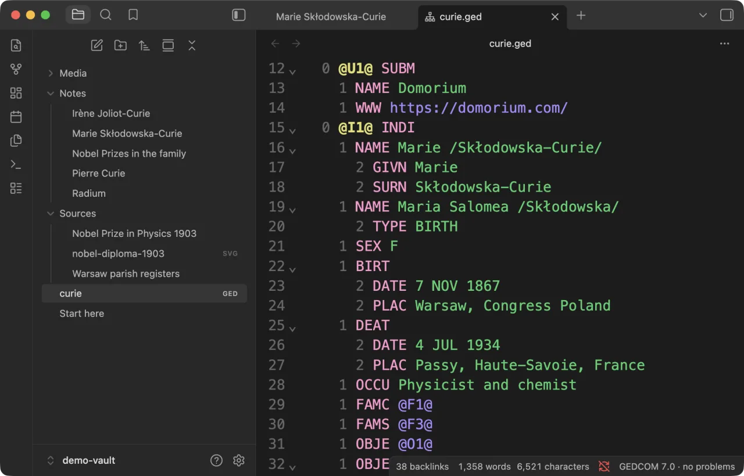Screen dimensions: 744x476
Task: Open quick switcher in ribbon
Action: point(16,45)
